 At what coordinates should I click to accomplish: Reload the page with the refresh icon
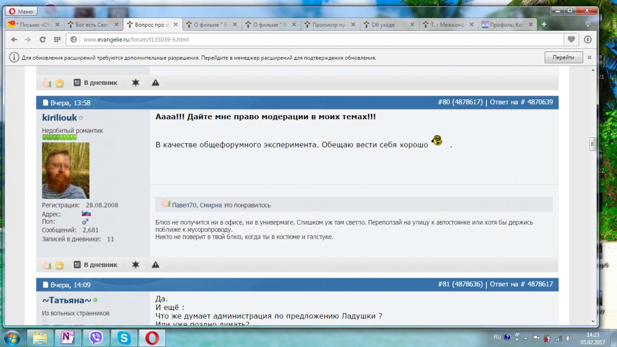(43, 40)
